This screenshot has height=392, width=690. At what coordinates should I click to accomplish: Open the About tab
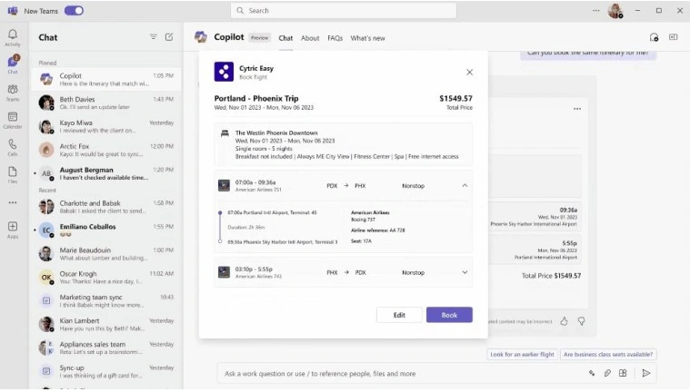(x=310, y=38)
